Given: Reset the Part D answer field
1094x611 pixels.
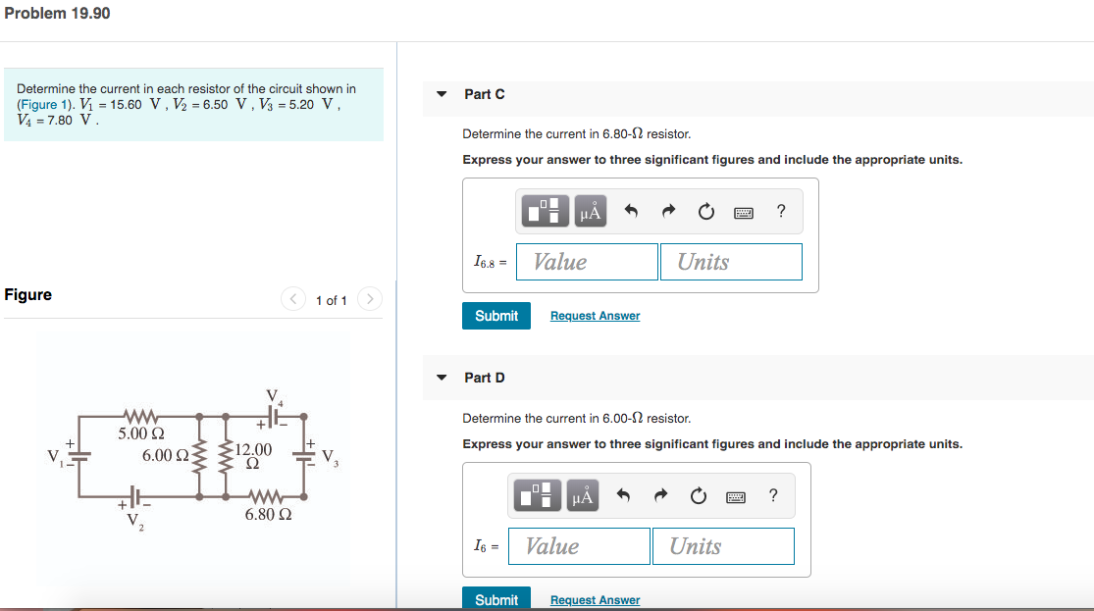Looking at the screenshot, I should pyautogui.click(x=699, y=496).
